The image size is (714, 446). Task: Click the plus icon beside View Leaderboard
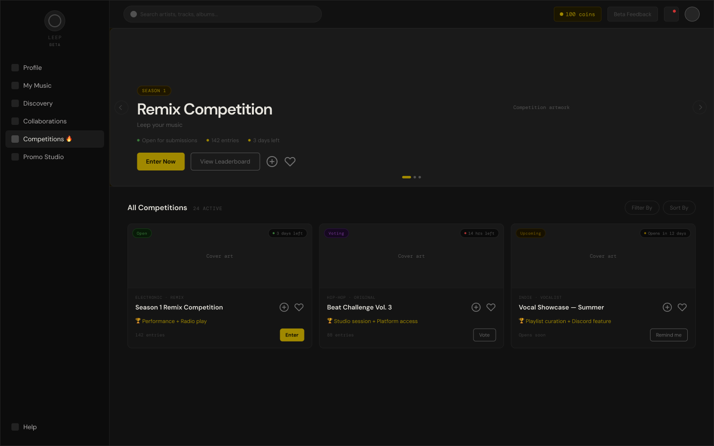tap(272, 162)
